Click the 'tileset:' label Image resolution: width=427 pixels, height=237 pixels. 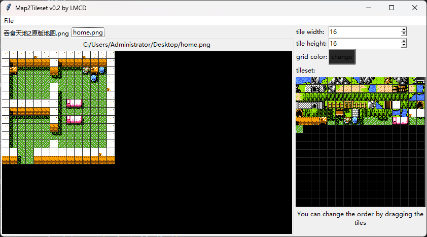(x=306, y=70)
